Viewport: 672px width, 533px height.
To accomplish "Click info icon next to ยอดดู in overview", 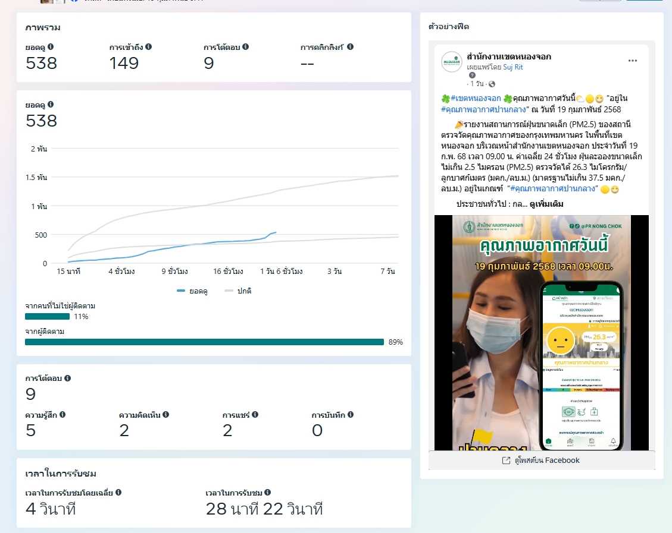I will [x=51, y=47].
